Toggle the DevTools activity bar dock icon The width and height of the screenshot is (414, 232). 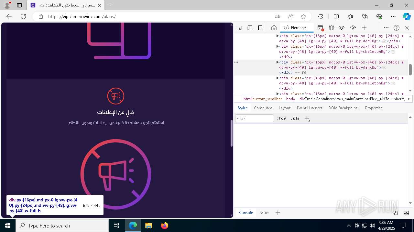(260, 28)
